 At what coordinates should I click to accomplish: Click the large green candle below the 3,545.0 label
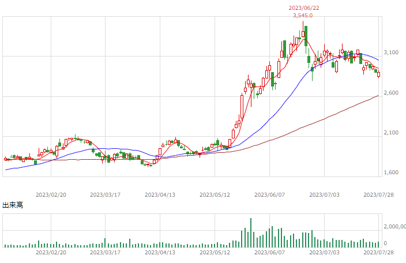pyautogui.click(x=306, y=36)
